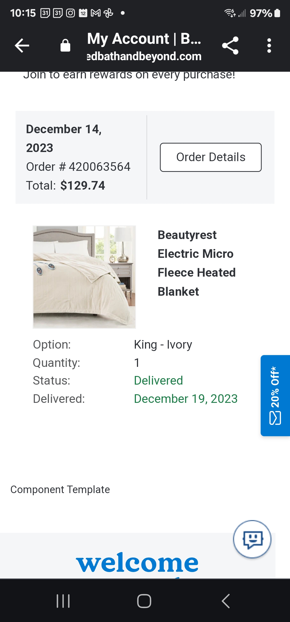290x622 pixels.
Task: Tap the Android navigation back chevron
Action: [226, 601]
